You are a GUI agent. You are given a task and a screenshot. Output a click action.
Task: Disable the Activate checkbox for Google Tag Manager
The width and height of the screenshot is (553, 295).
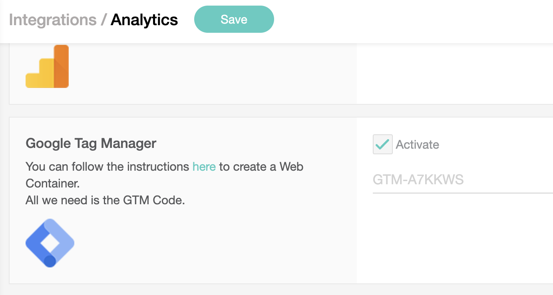tap(382, 144)
